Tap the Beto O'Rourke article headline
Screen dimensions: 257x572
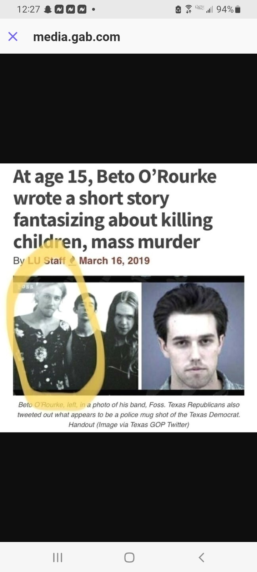115,209
